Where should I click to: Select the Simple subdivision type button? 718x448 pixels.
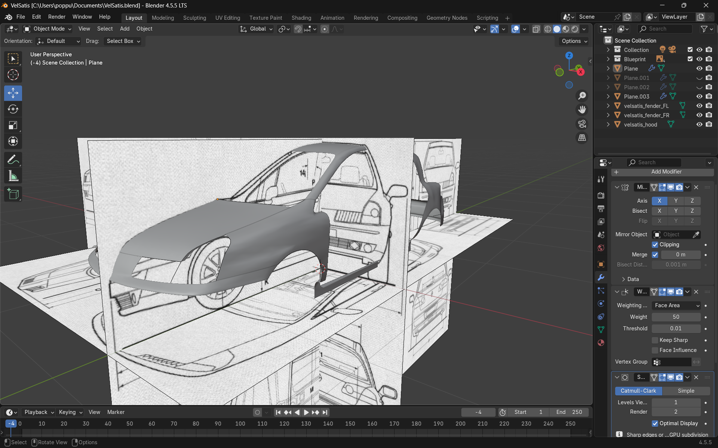[686, 391]
